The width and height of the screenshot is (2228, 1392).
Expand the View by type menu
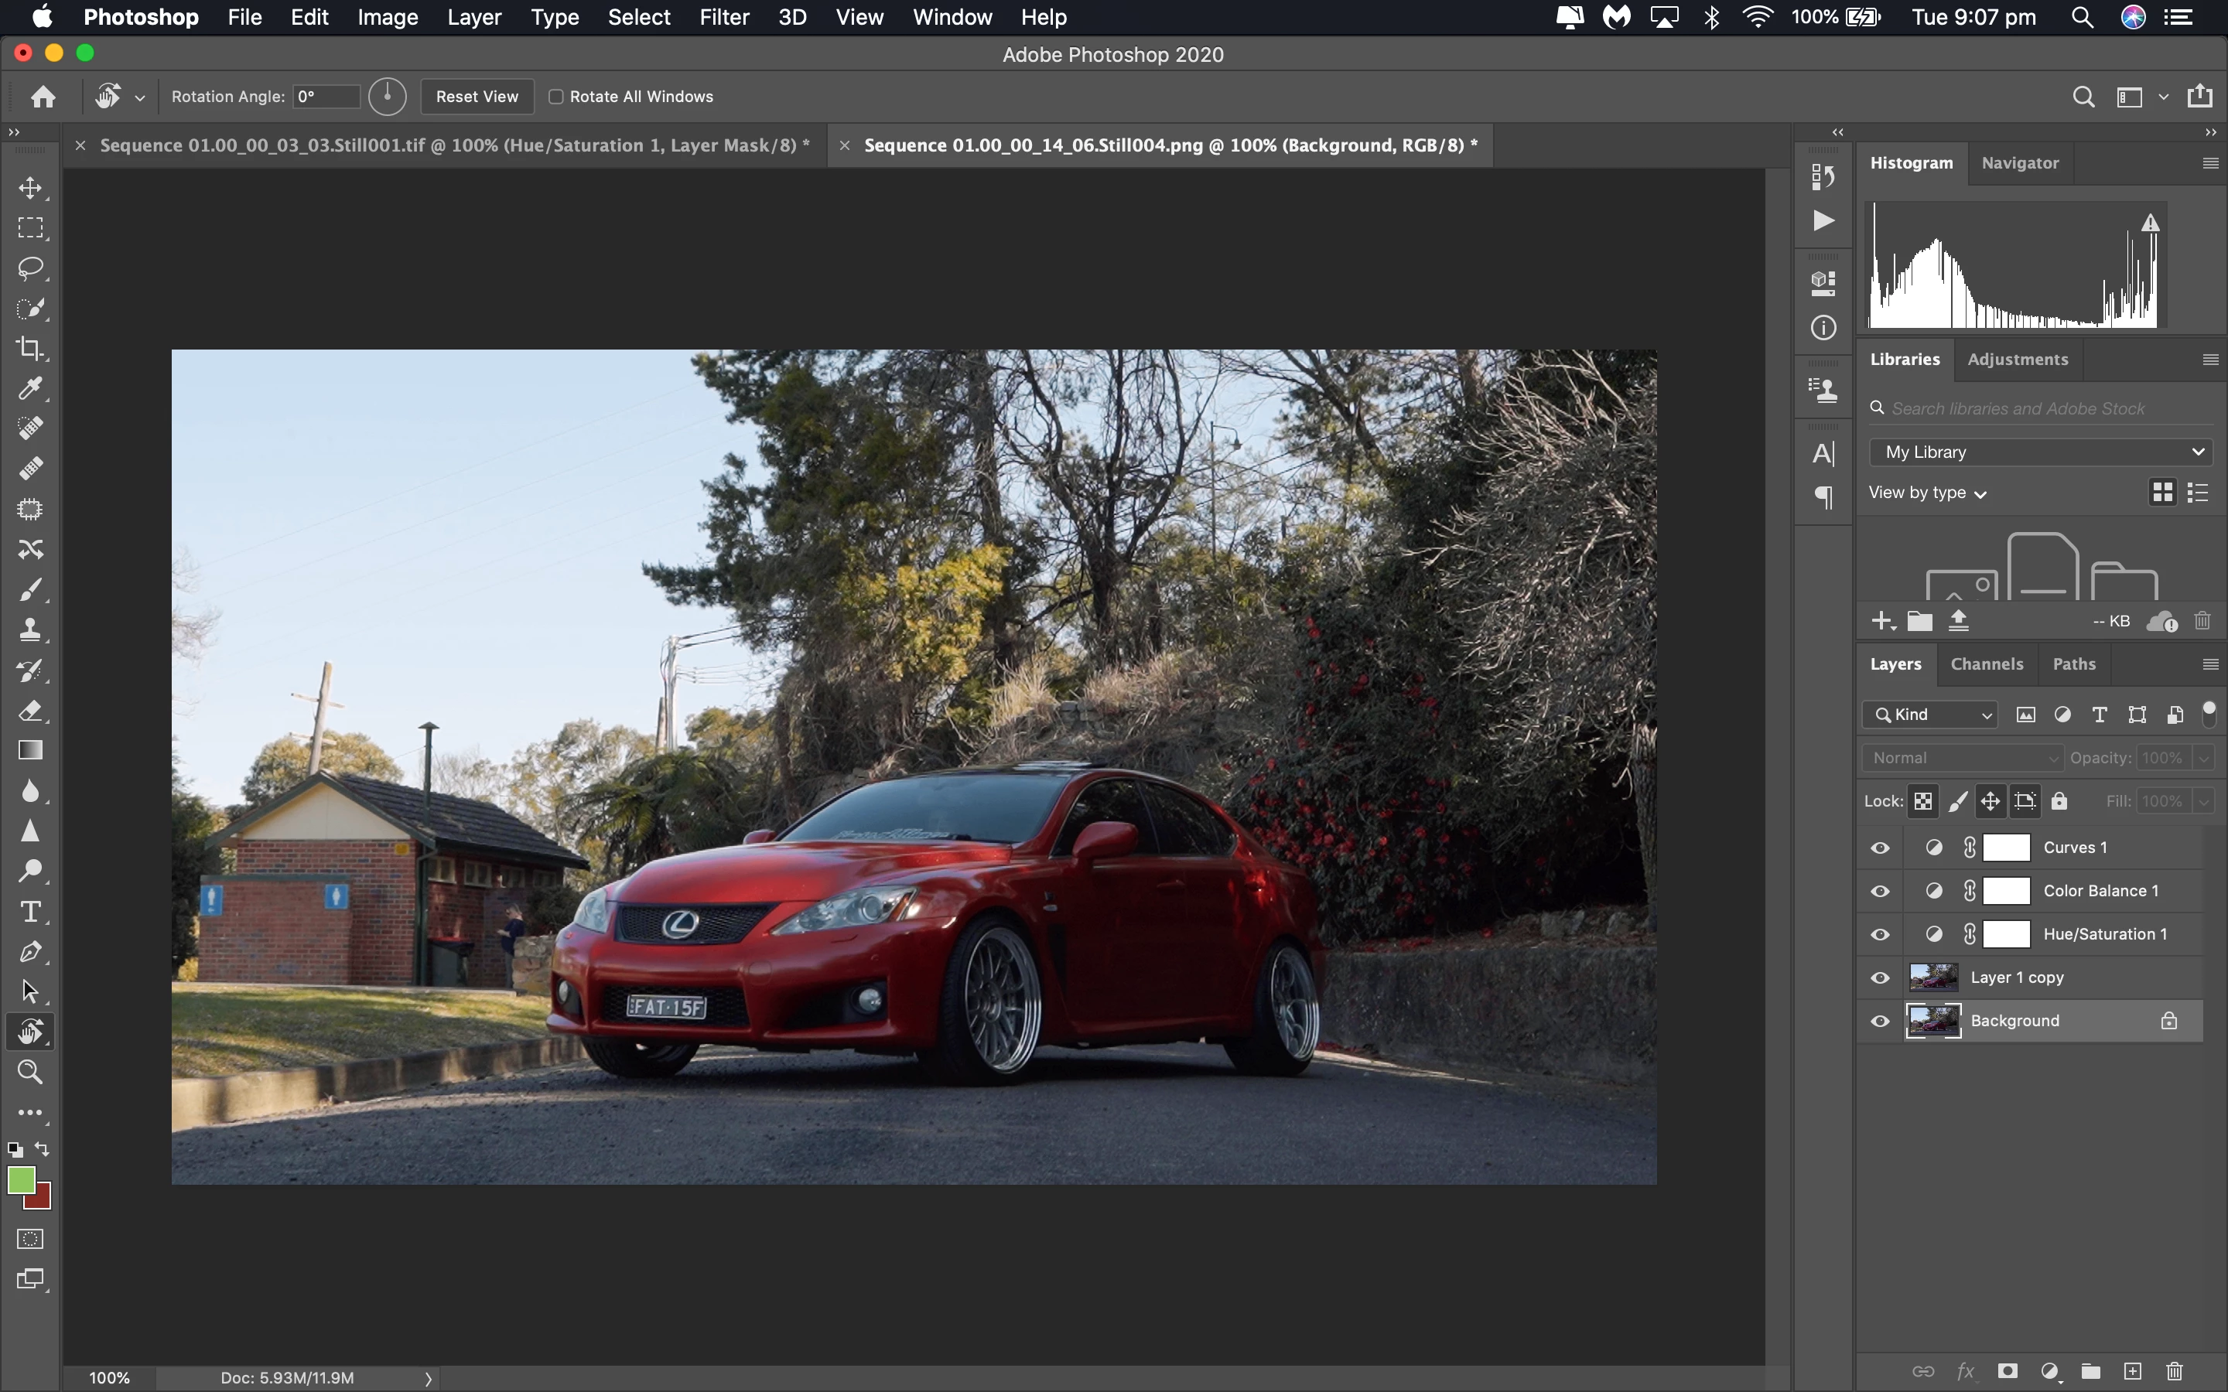click(1927, 493)
